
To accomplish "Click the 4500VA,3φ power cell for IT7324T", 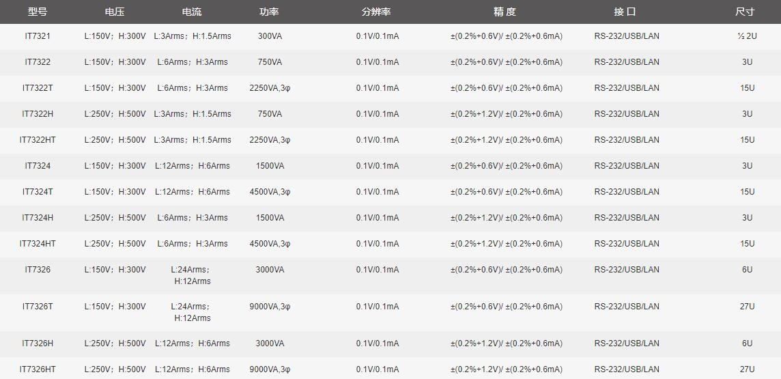I will click(x=270, y=192).
